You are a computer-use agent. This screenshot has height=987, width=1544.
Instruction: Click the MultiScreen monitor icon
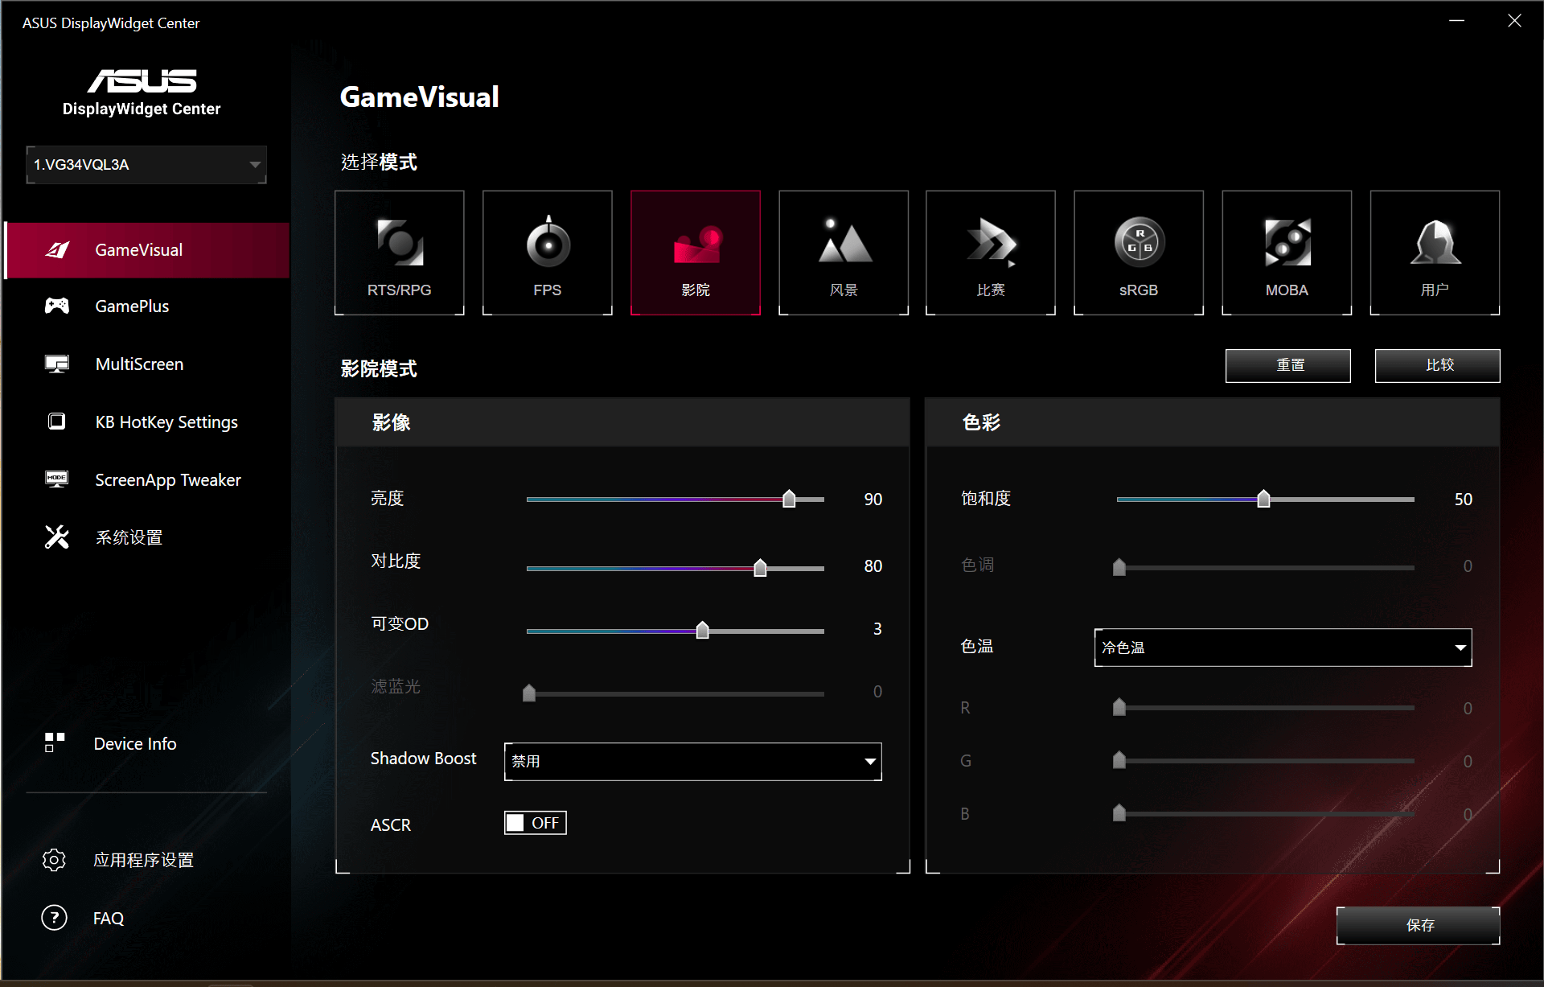click(57, 364)
